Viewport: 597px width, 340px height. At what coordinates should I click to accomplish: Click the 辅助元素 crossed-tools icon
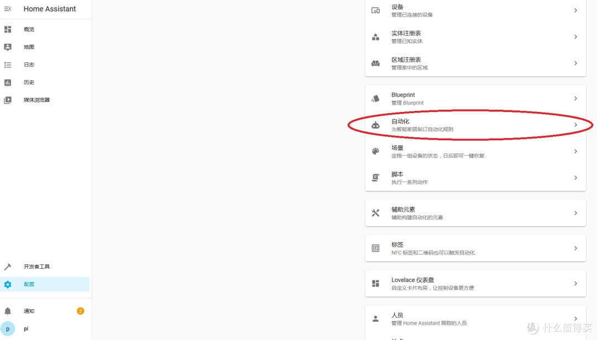pyautogui.click(x=376, y=213)
